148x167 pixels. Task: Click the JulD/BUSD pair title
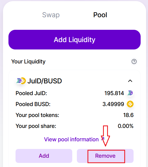[45, 81]
